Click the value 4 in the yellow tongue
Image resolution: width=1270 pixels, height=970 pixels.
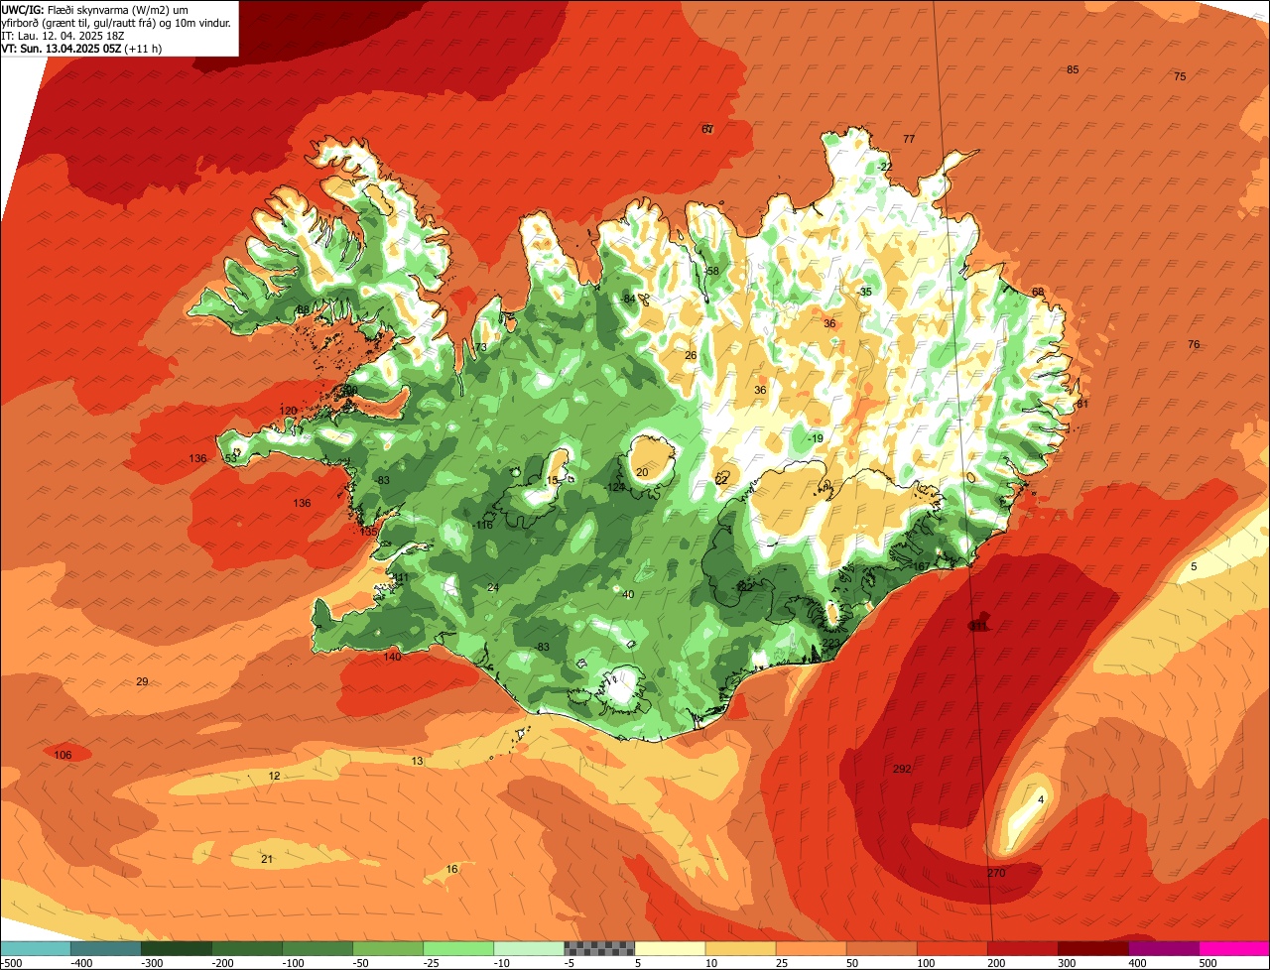point(1041,799)
